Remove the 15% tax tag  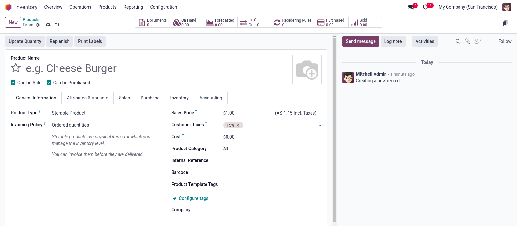click(238, 125)
